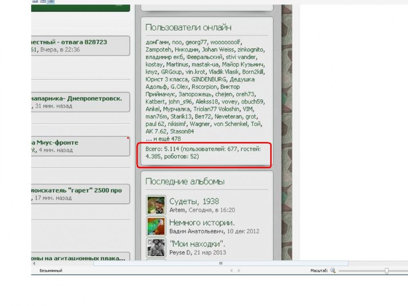Go to previous image with the left arrow
This screenshot has width=408, height=306.
point(231,271)
